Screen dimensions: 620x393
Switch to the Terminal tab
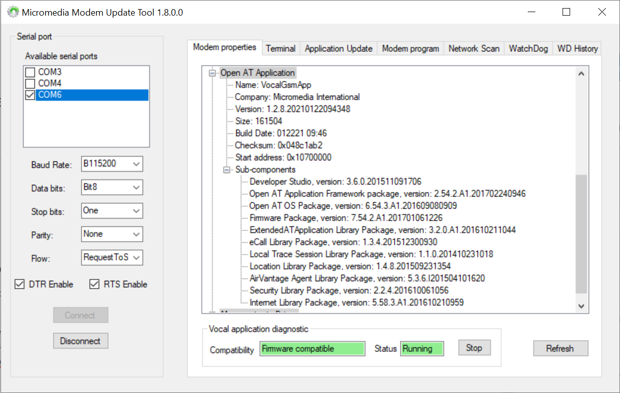(x=281, y=48)
